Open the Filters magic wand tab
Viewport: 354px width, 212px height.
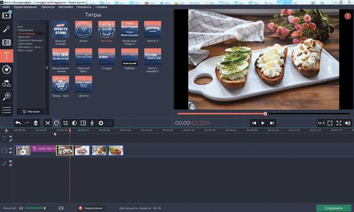pyautogui.click(x=7, y=29)
